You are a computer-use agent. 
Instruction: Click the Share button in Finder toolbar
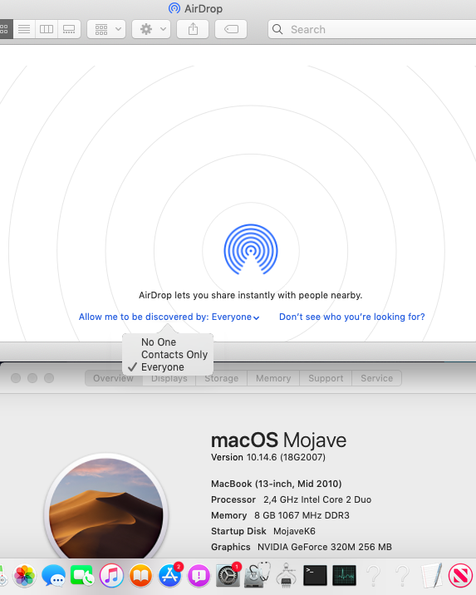pyautogui.click(x=193, y=29)
